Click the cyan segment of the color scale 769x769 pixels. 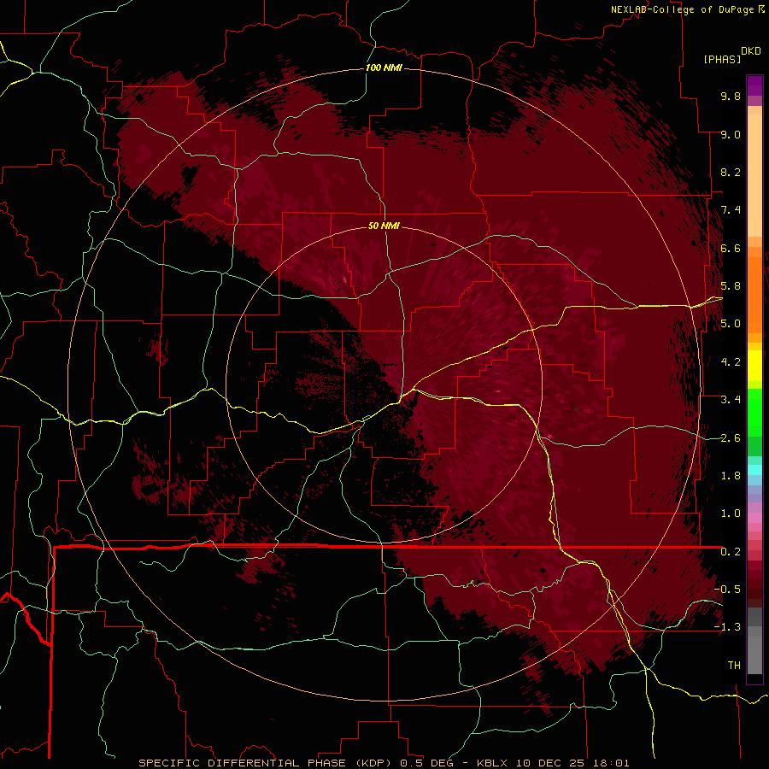point(754,470)
